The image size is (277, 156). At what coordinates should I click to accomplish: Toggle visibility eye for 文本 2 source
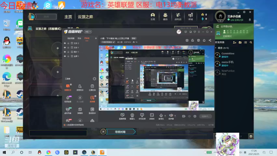(x=65, y=43)
